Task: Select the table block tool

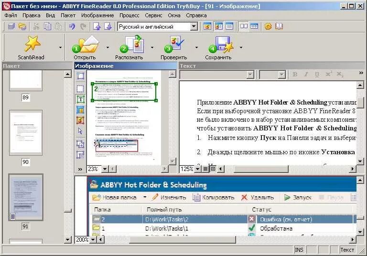Action: [x=80, y=110]
